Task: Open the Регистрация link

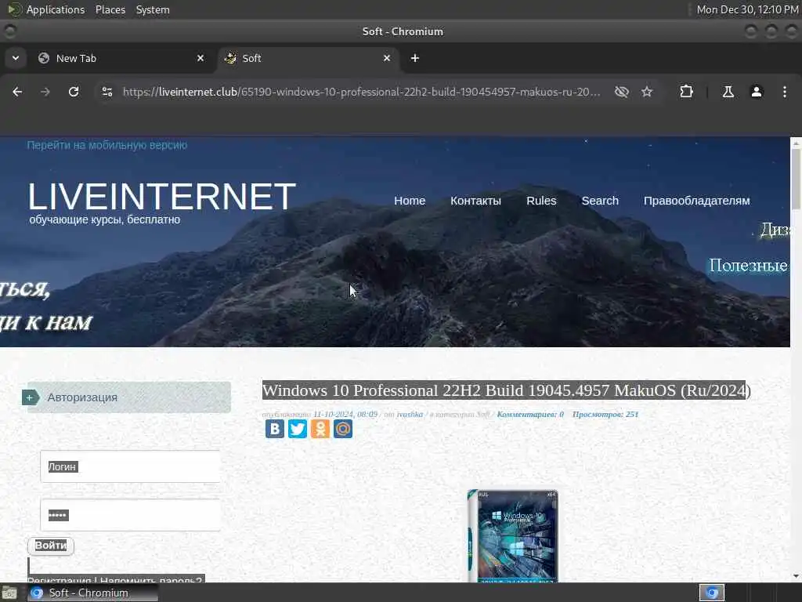Action: point(59,580)
